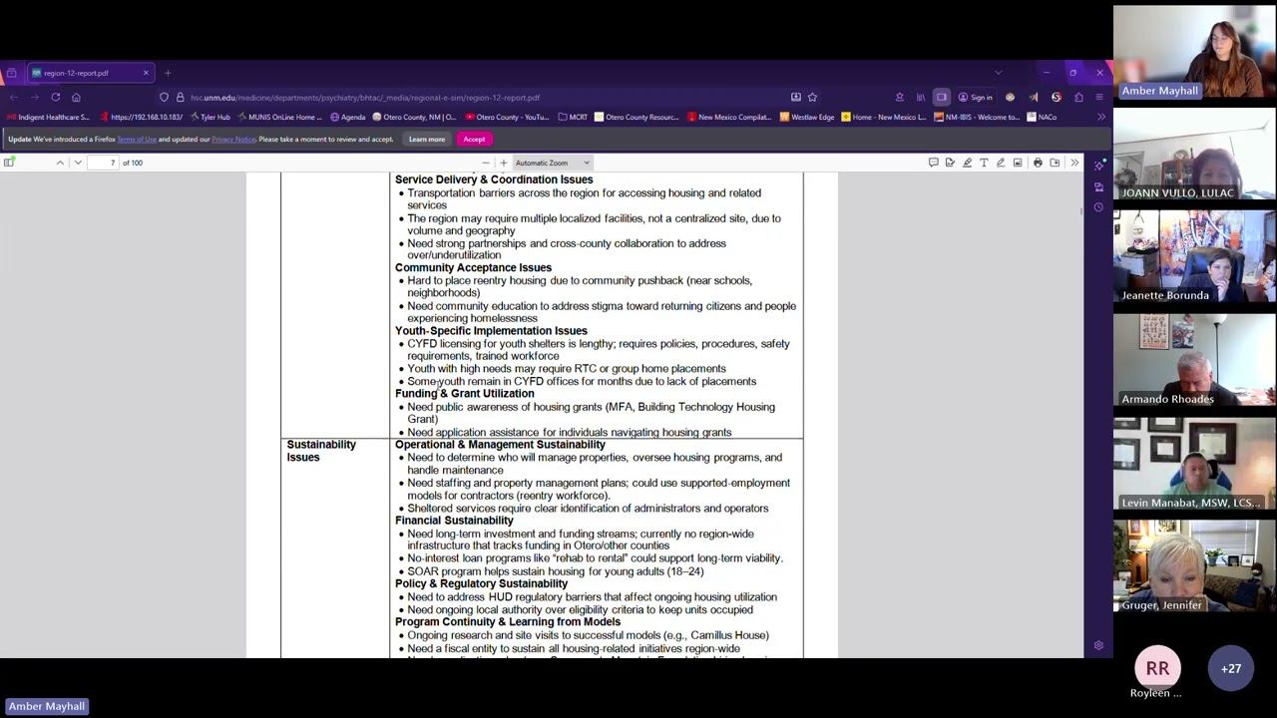Go to previous page in PDF
This screenshot has height=718, width=1277.
tap(60, 163)
